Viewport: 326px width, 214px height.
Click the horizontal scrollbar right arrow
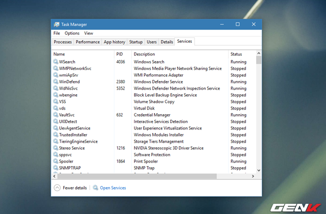tap(253, 176)
